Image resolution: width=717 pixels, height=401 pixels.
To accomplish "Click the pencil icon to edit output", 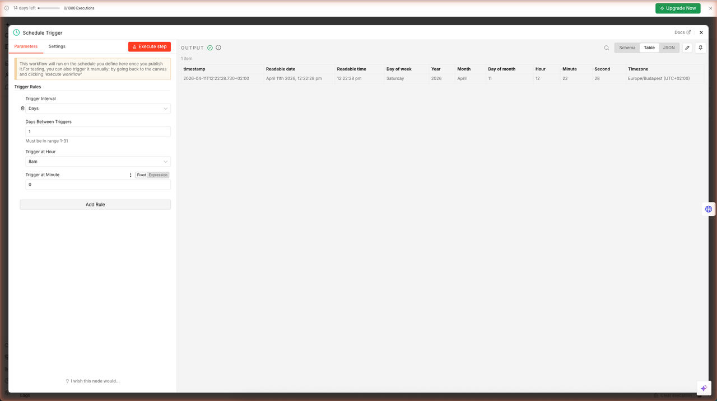I will click(687, 48).
